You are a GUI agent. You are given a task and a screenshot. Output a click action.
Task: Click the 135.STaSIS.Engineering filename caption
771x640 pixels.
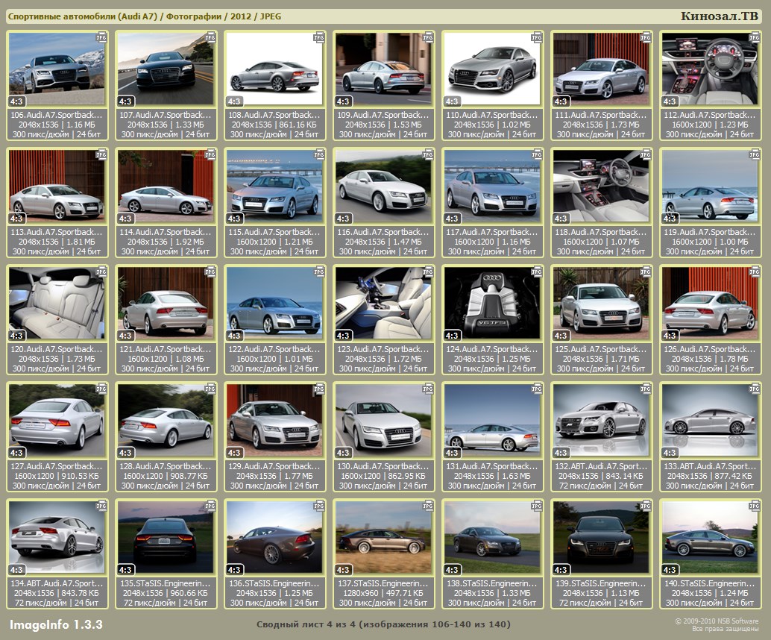(166, 583)
